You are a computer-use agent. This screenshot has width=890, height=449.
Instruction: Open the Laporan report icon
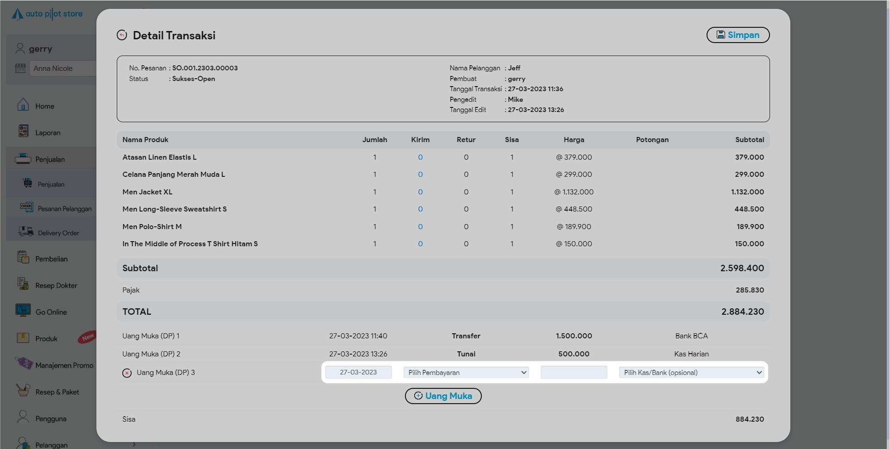(23, 131)
